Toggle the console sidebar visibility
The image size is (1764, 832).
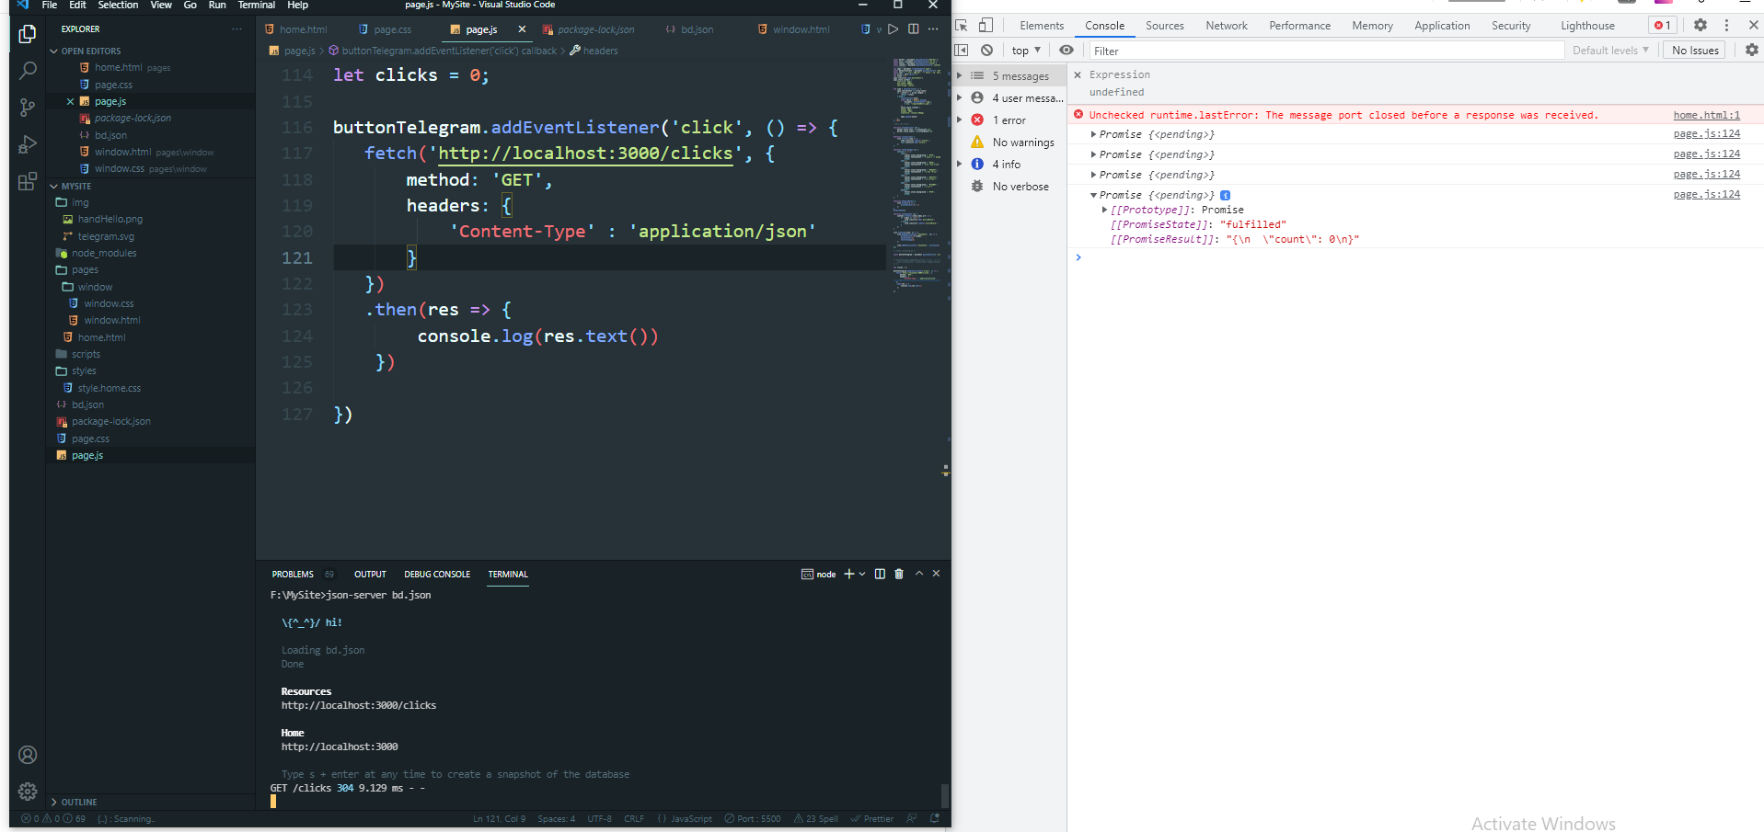(962, 51)
